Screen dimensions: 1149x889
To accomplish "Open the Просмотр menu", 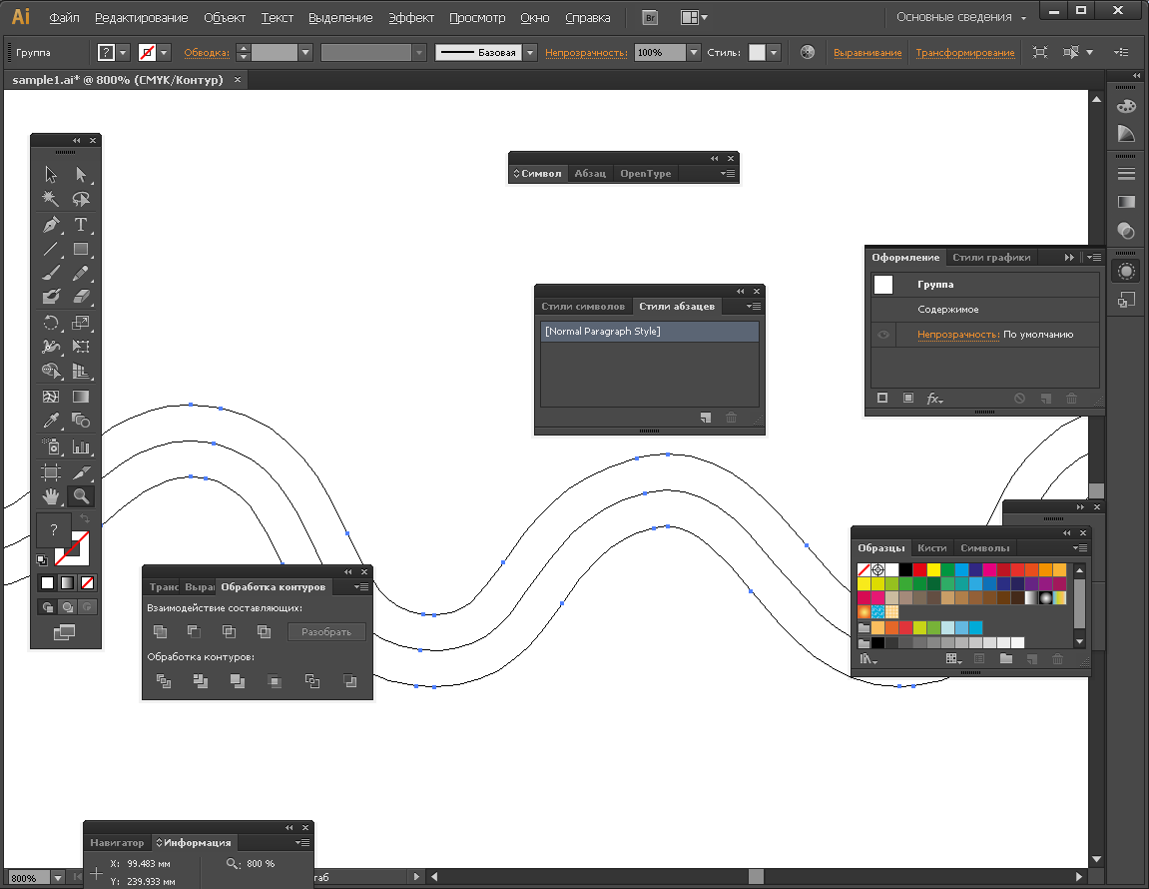I will (x=477, y=18).
